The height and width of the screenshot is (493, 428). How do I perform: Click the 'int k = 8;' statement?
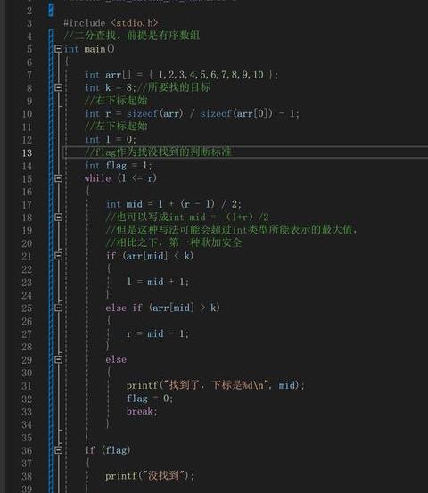point(111,87)
